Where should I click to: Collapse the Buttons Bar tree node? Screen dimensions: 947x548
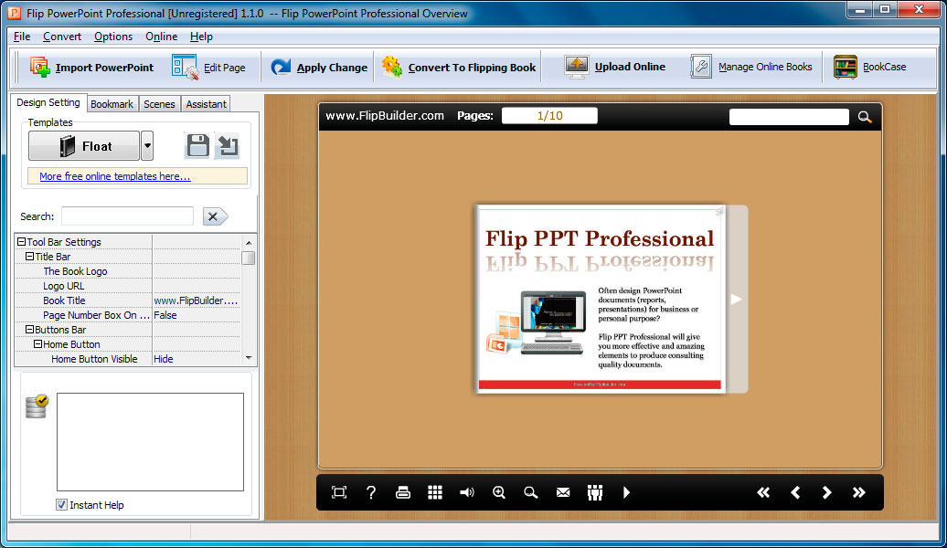coord(29,330)
